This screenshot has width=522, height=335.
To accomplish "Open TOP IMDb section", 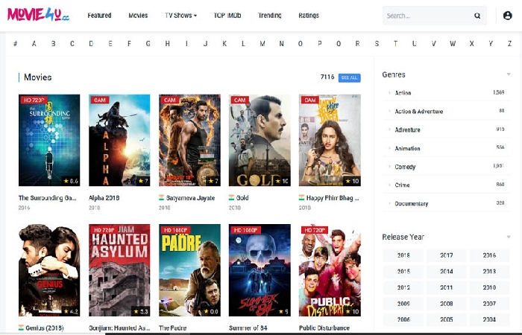I will click(227, 16).
